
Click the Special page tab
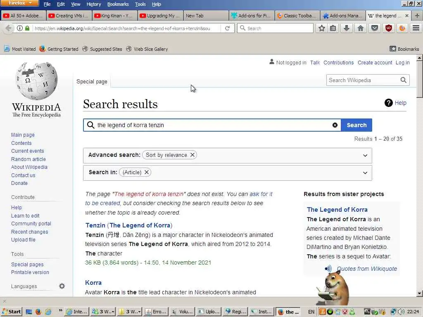(92, 81)
